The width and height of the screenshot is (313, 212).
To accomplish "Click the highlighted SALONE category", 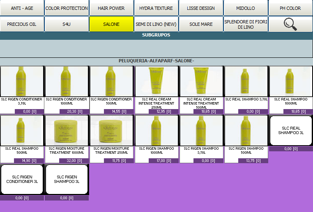I will [x=111, y=24].
